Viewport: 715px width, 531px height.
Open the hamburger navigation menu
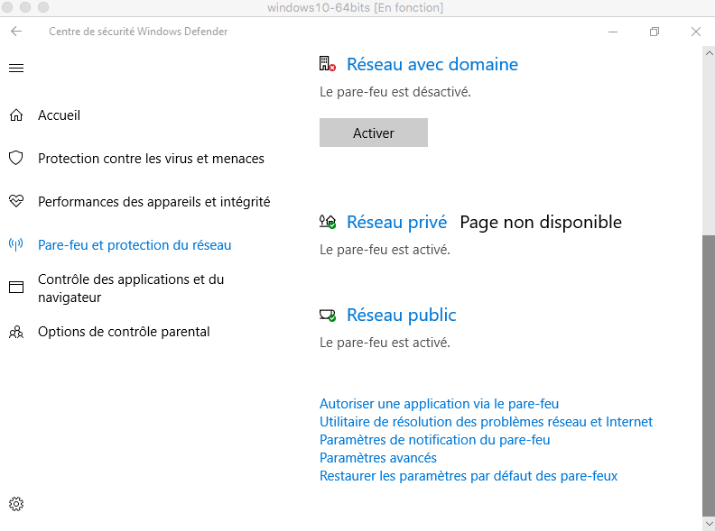[x=16, y=69]
